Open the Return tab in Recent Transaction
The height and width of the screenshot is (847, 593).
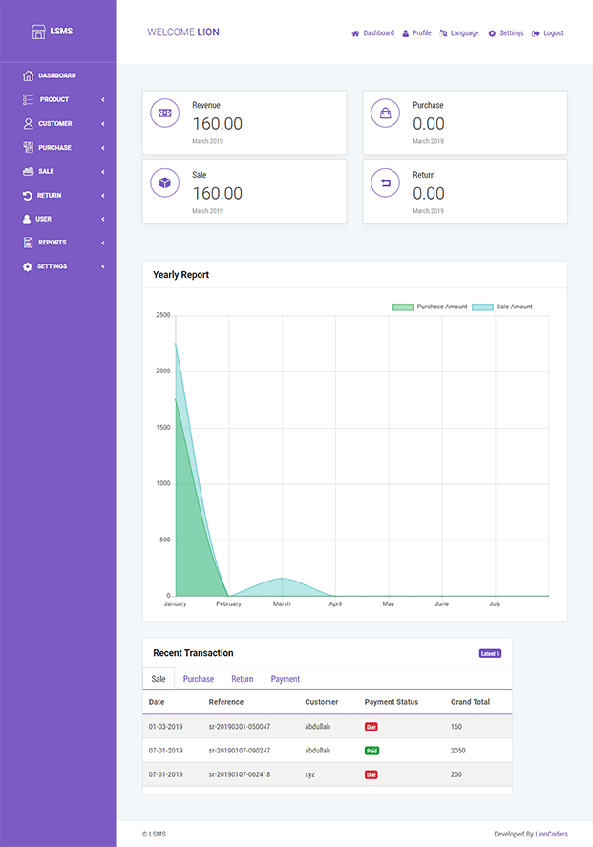coord(242,679)
